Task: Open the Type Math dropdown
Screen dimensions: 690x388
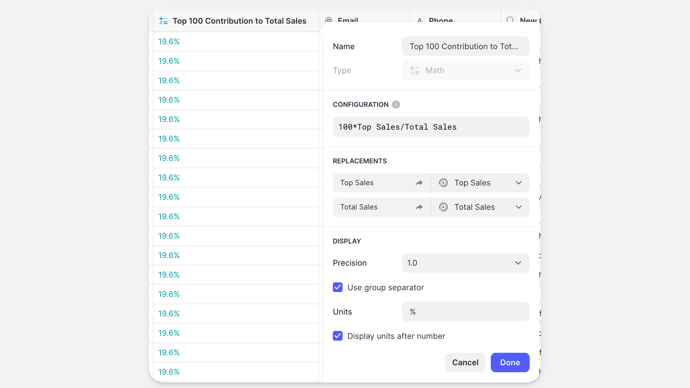Action: [465, 70]
